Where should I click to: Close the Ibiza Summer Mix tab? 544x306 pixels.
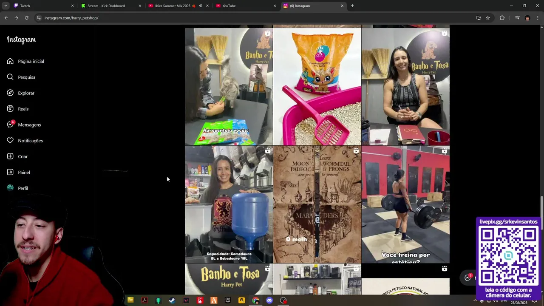[x=207, y=6]
